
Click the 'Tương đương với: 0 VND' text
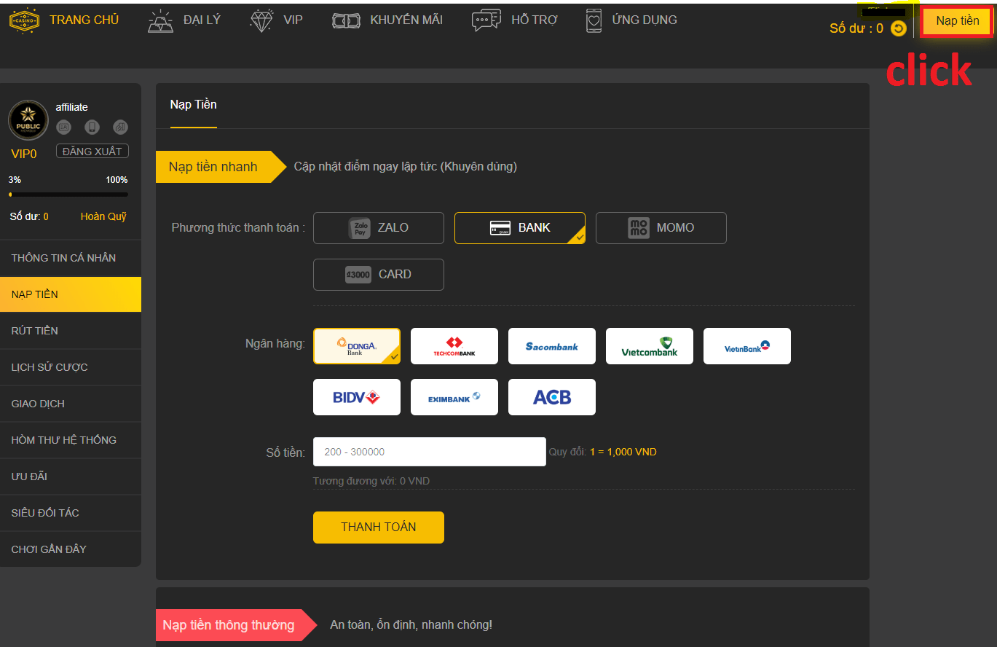(371, 481)
